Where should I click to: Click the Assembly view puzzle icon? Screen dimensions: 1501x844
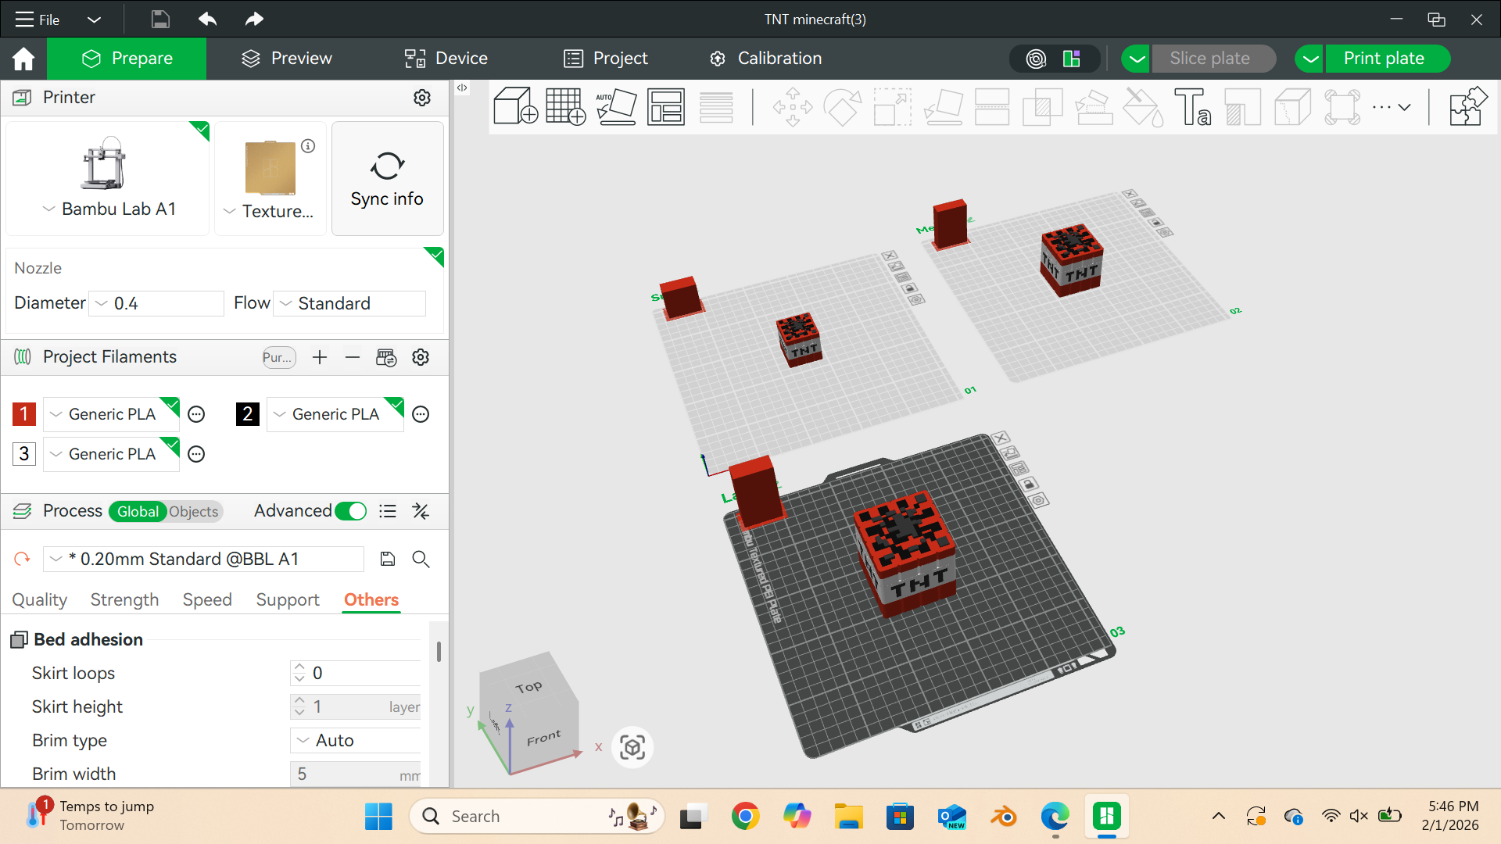coord(1467,106)
